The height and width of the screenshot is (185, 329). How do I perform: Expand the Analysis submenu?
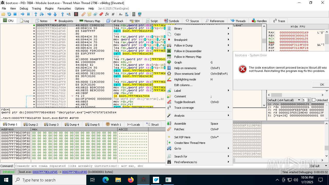click(199, 116)
